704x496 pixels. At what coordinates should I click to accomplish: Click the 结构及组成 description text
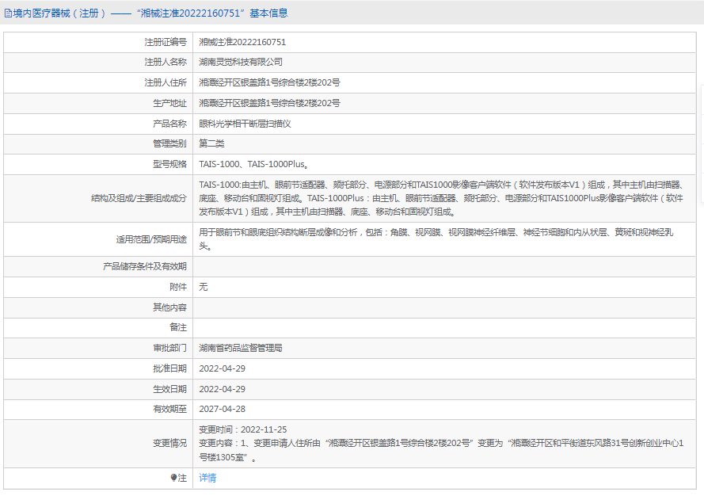[x=441, y=197]
